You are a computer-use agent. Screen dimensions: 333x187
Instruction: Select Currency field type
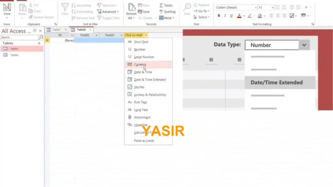coord(148,65)
